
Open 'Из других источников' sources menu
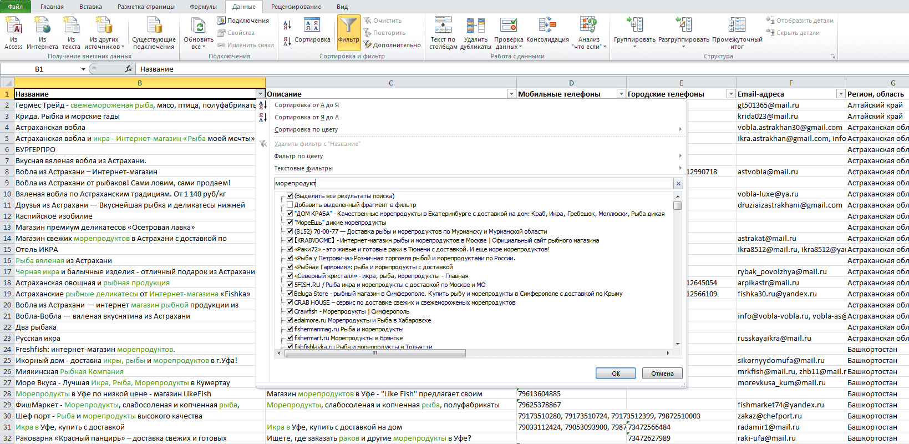[x=104, y=33]
